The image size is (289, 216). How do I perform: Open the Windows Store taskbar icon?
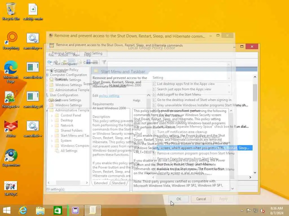(58, 210)
